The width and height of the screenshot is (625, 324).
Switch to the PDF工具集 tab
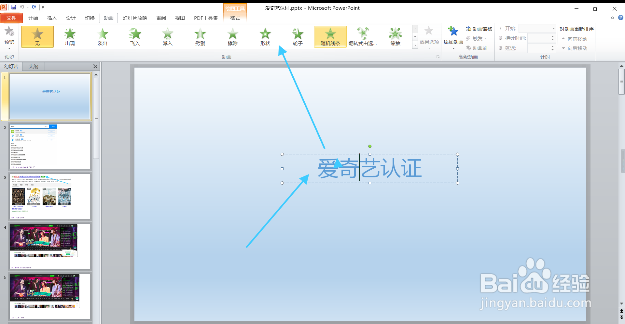pos(206,18)
